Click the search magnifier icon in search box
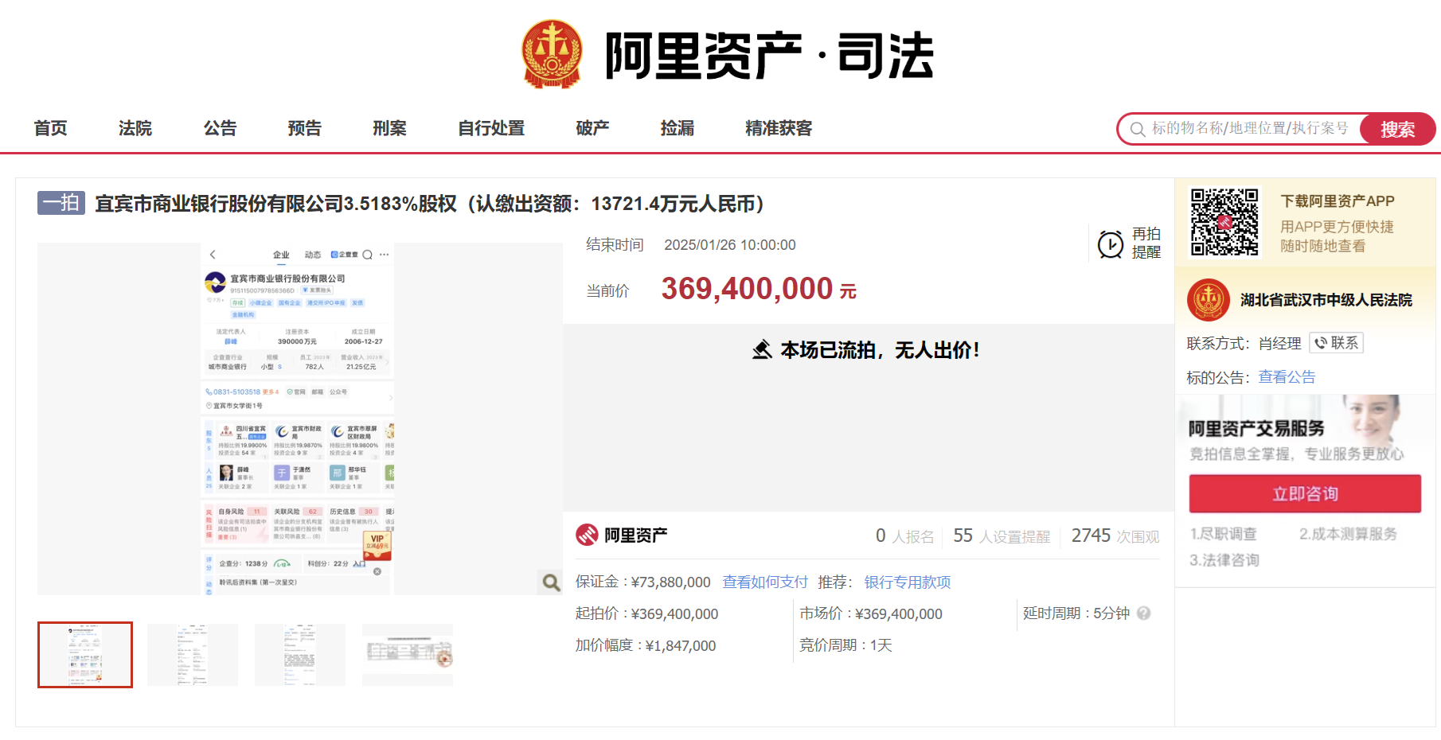This screenshot has height=740, width=1441. pos(1138,129)
